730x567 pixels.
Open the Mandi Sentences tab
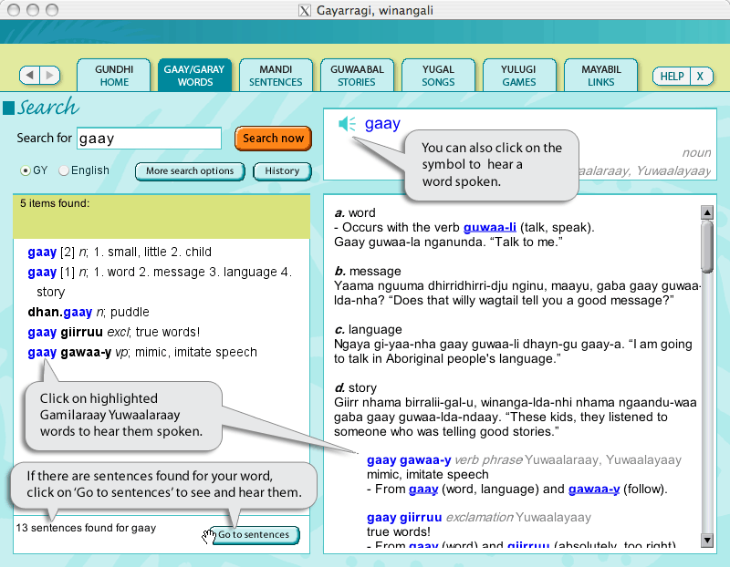(x=276, y=76)
